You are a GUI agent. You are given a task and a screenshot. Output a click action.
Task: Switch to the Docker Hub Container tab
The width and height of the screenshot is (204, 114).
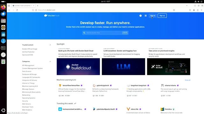pos(23,6)
